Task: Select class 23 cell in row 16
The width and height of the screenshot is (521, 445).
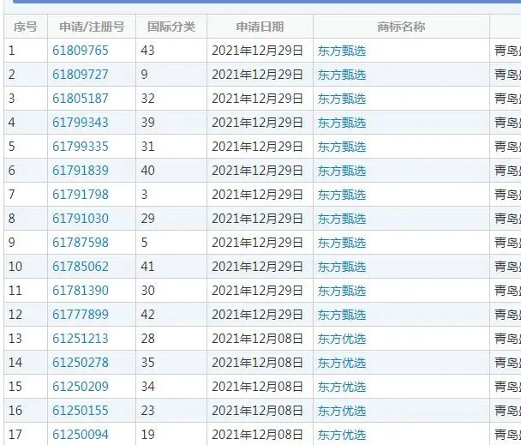Action: [x=171, y=411]
